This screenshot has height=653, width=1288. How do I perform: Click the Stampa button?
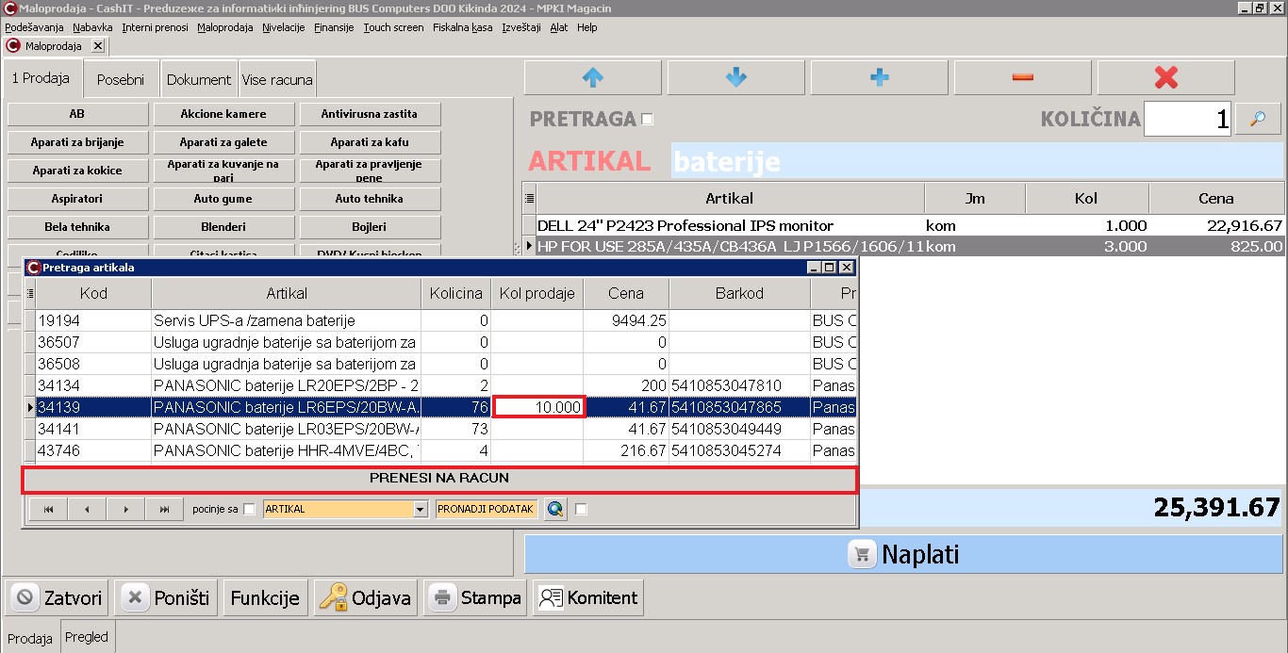475,597
